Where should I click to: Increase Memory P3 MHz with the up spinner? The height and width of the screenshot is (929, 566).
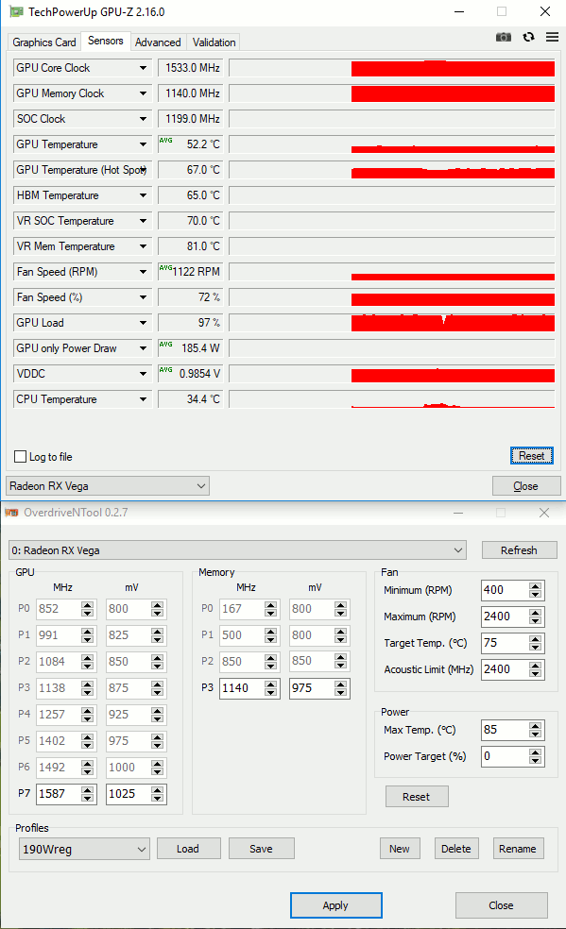pos(271,684)
